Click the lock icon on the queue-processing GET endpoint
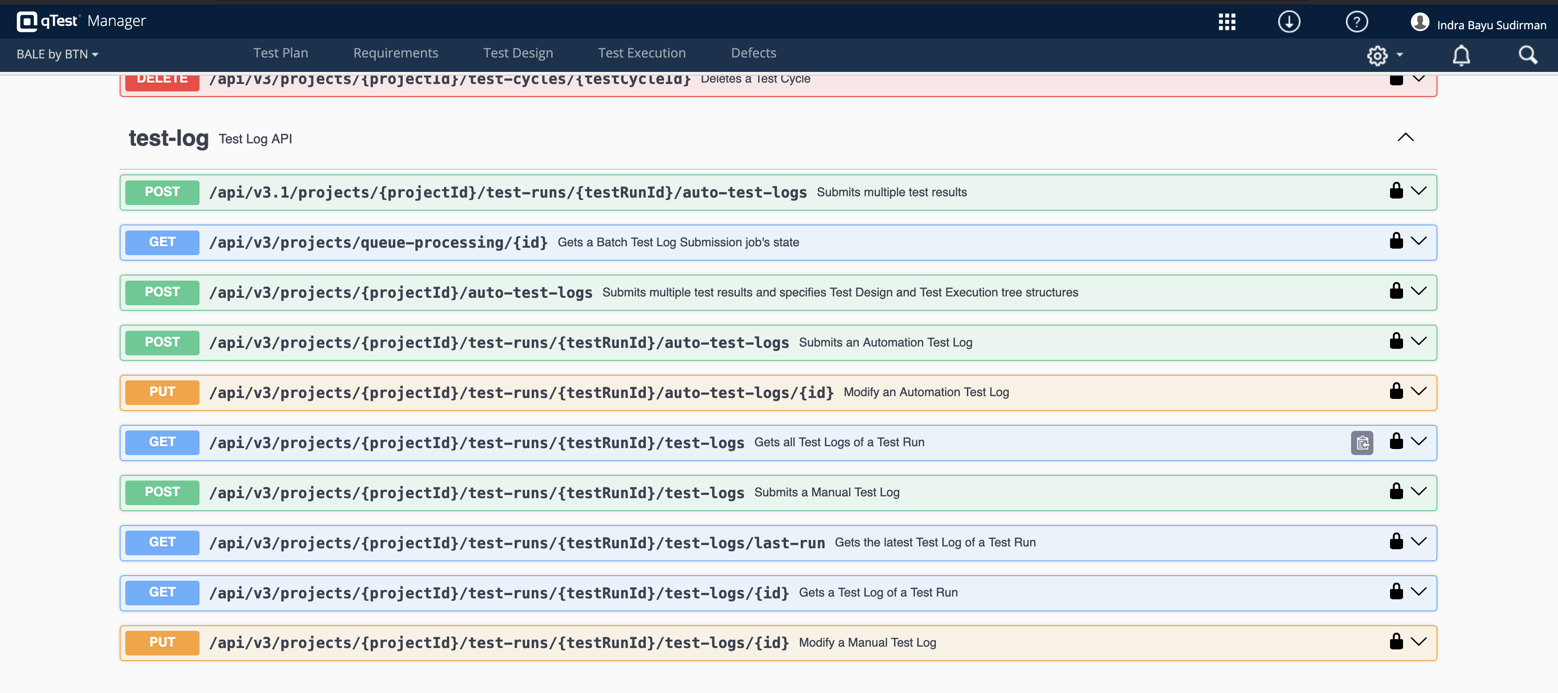This screenshot has width=1558, height=693. pyautogui.click(x=1396, y=240)
